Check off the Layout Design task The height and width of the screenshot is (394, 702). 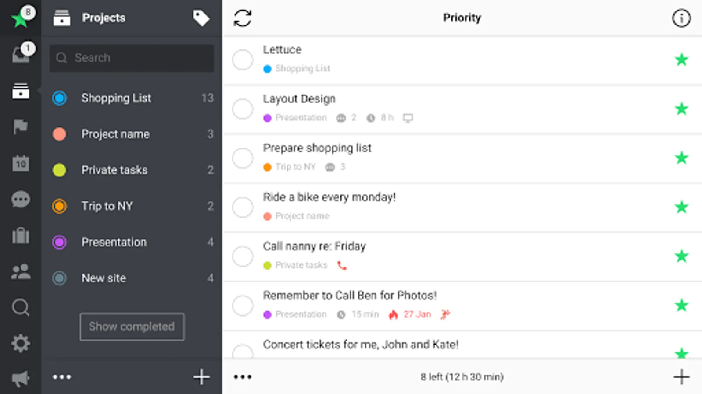coord(243,109)
